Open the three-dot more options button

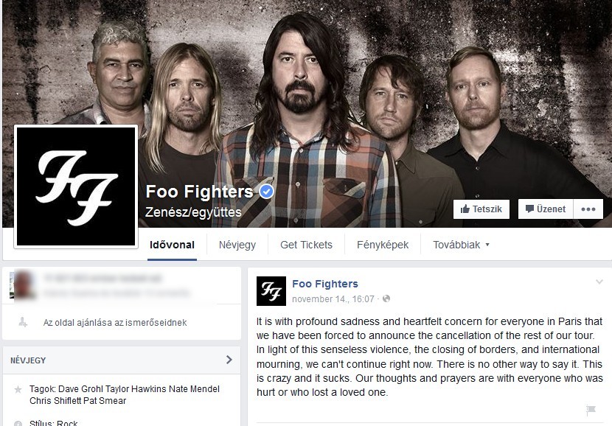(x=588, y=209)
